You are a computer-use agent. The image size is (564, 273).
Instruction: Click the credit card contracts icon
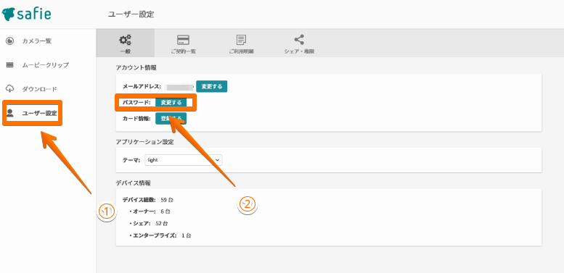pyautogui.click(x=184, y=40)
